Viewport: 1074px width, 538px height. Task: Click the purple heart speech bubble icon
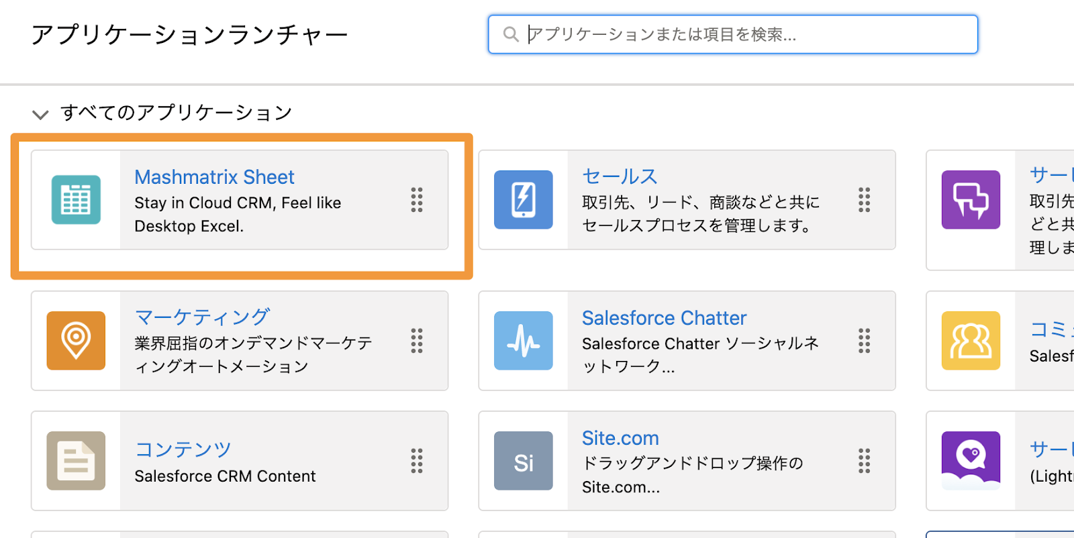971,461
